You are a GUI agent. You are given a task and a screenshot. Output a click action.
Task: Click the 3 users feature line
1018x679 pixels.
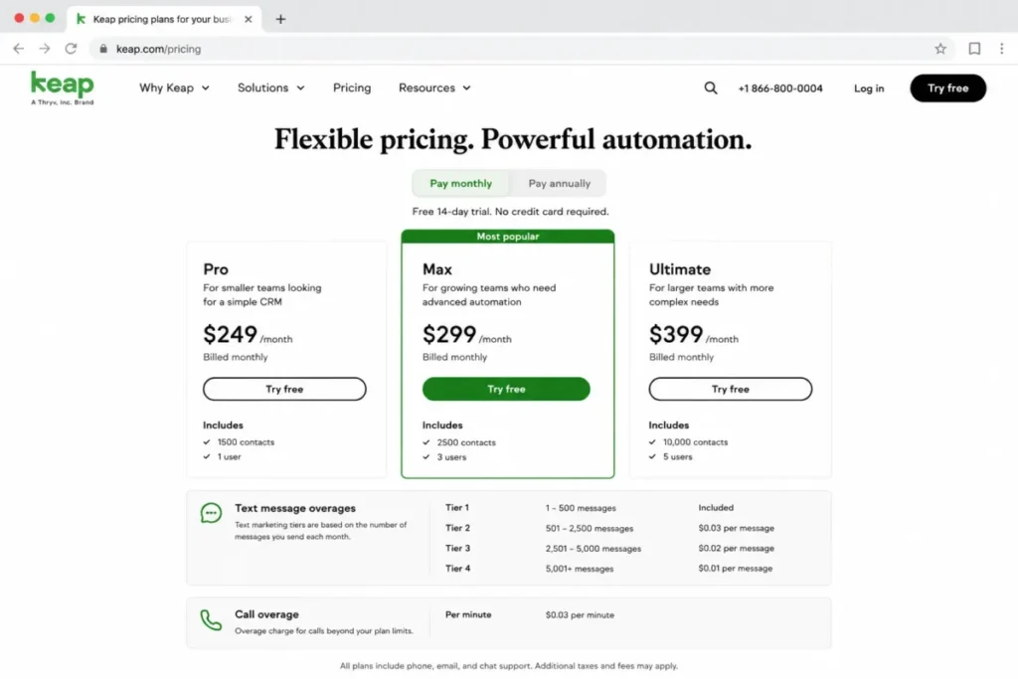click(444, 457)
